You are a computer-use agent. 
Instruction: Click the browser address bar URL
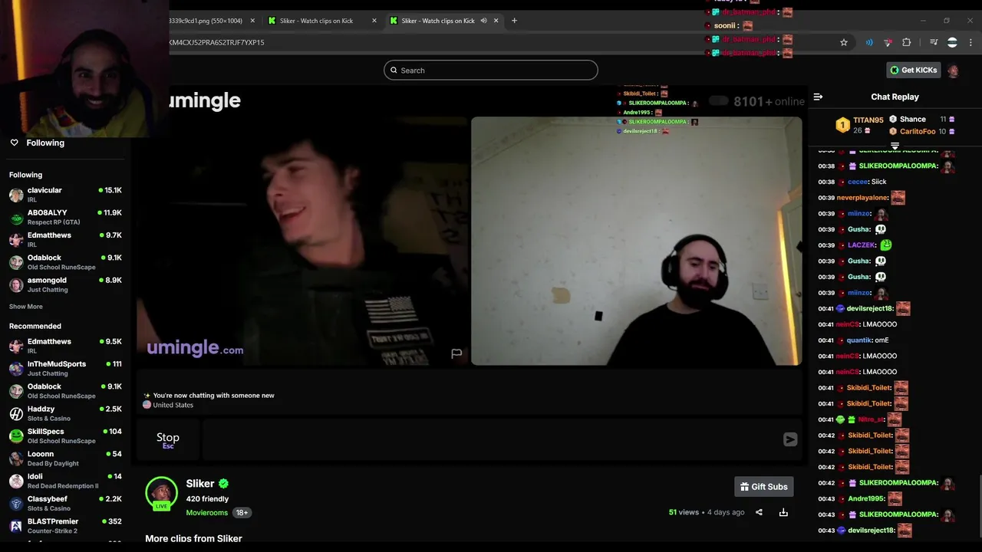coord(216,42)
